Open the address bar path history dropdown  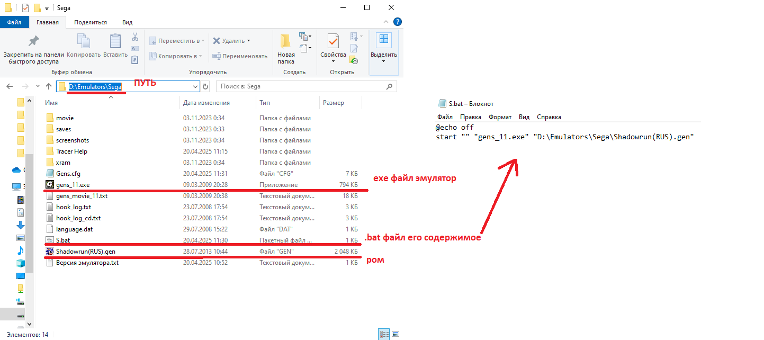[195, 86]
